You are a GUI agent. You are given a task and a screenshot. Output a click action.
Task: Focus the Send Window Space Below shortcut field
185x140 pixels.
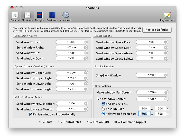pyautogui.click(x=152, y=58)
